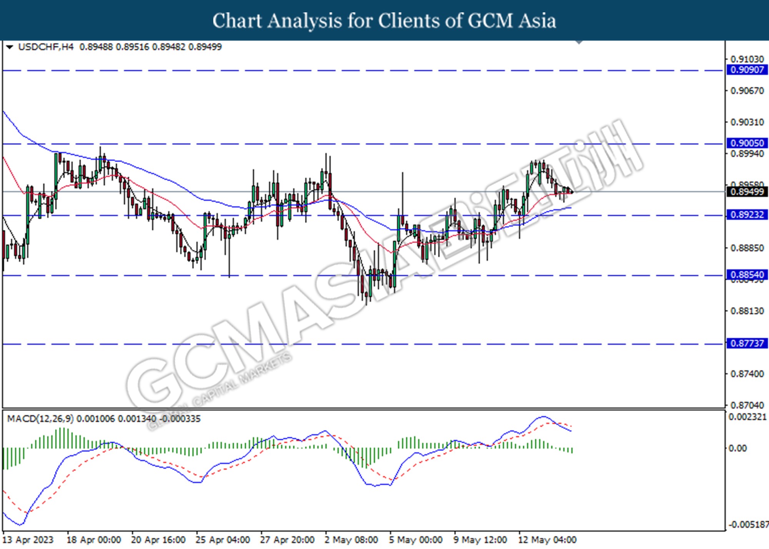
Task: Click the 9 May 12:00 time axis label
Action: click(480, 540)
